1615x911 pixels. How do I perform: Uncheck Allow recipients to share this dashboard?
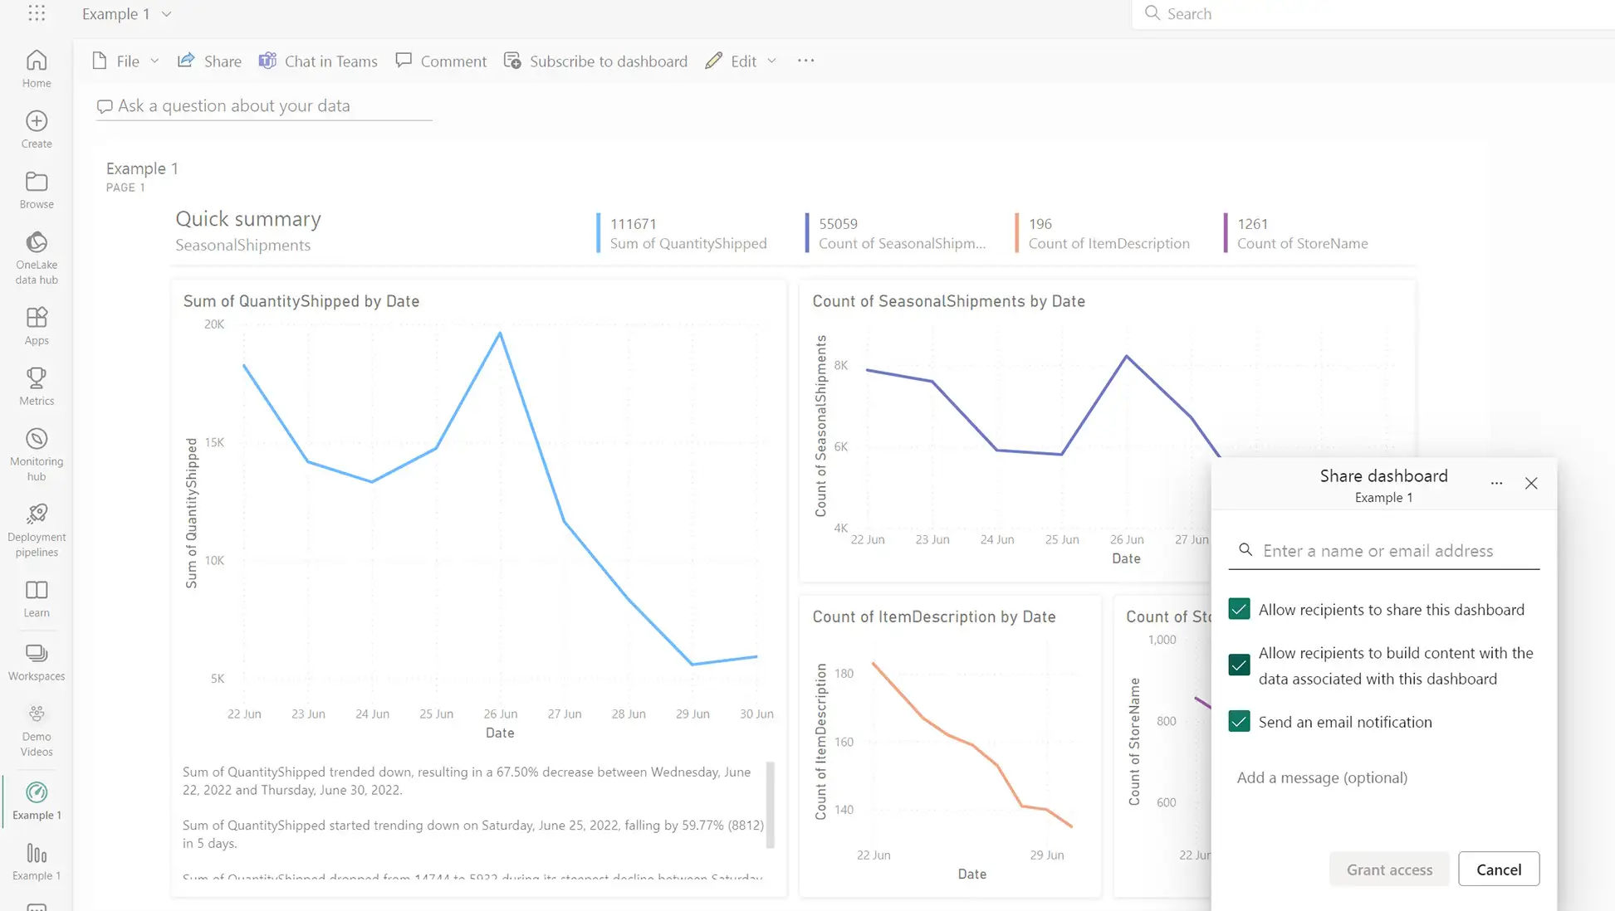point(1239,609)
